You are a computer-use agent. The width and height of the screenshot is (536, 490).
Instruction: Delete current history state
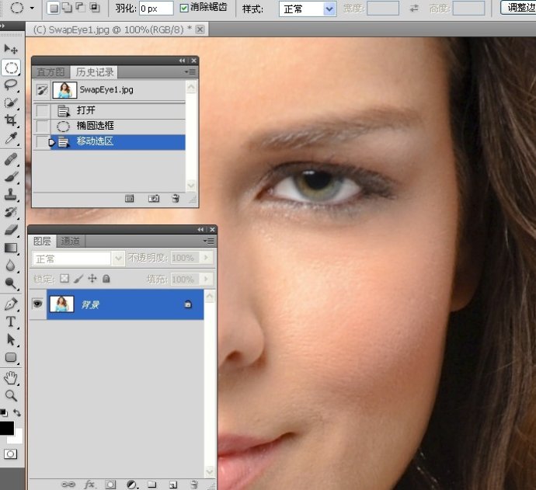(x=176, y=199)
